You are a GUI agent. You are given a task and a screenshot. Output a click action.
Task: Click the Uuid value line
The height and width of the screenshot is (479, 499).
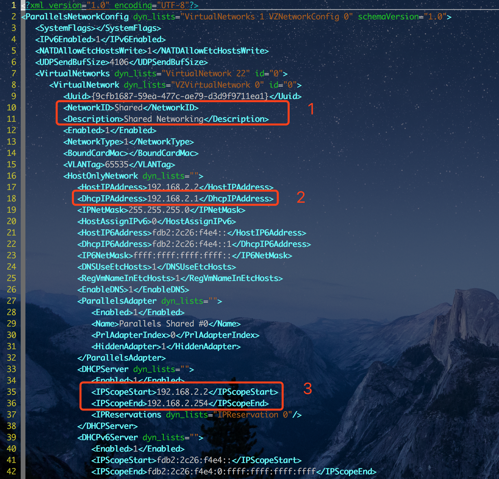pos(183,96)
